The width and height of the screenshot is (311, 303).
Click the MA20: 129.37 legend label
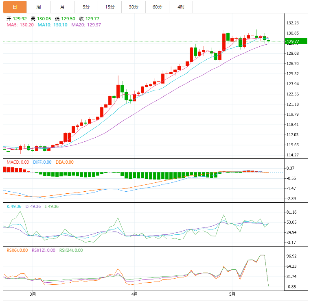click(x=86, y=25)
